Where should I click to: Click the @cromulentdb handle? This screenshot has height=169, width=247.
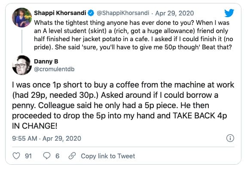[54, 69]
